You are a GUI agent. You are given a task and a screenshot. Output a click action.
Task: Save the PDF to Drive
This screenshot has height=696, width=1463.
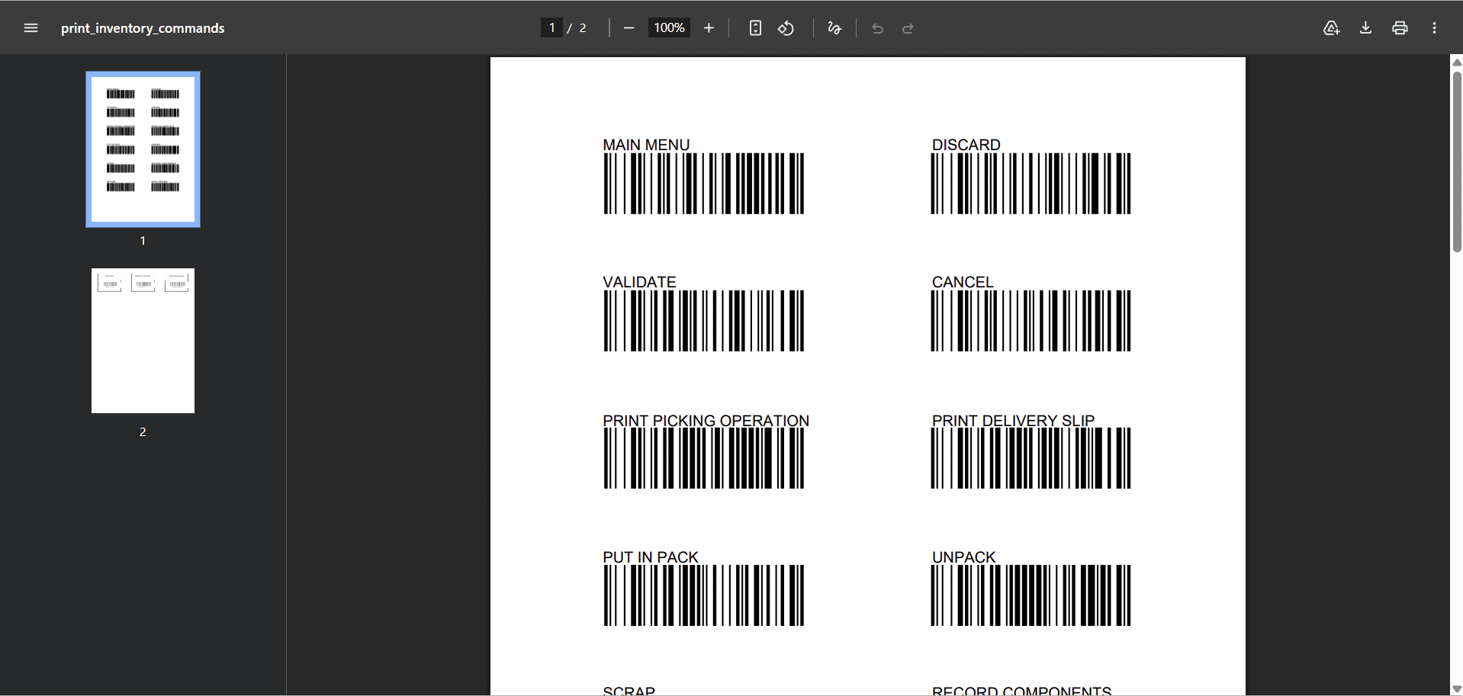pyautogui.click(x=1331, y=27)
